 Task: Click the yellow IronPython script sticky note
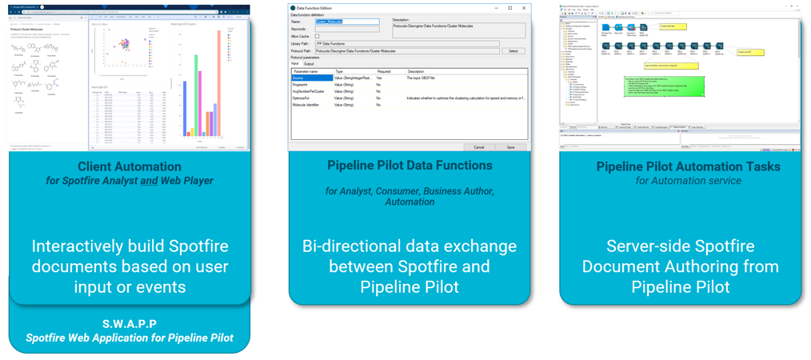[671, 66]
